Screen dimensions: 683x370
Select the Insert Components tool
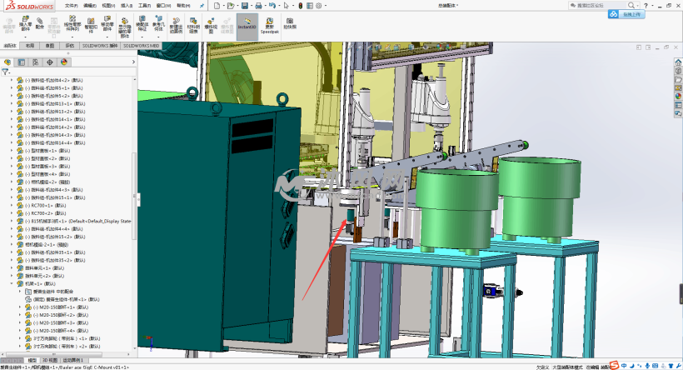pyautogui.click(x=25, y=22)
